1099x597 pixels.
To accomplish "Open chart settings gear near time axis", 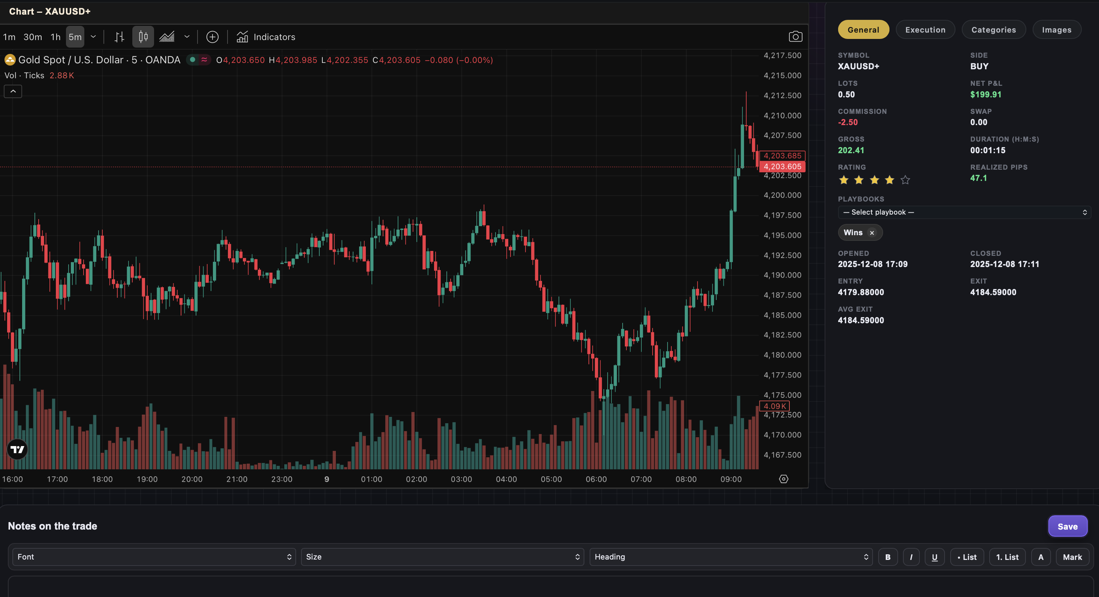I will (783, 479).
